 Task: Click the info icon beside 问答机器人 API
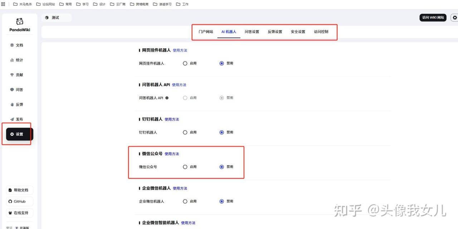167,98
